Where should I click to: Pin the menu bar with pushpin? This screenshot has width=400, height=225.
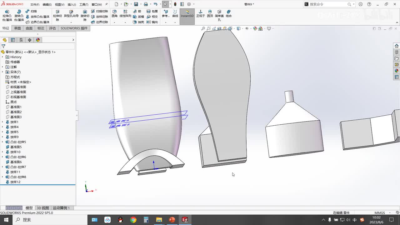[x=107, y=4]
